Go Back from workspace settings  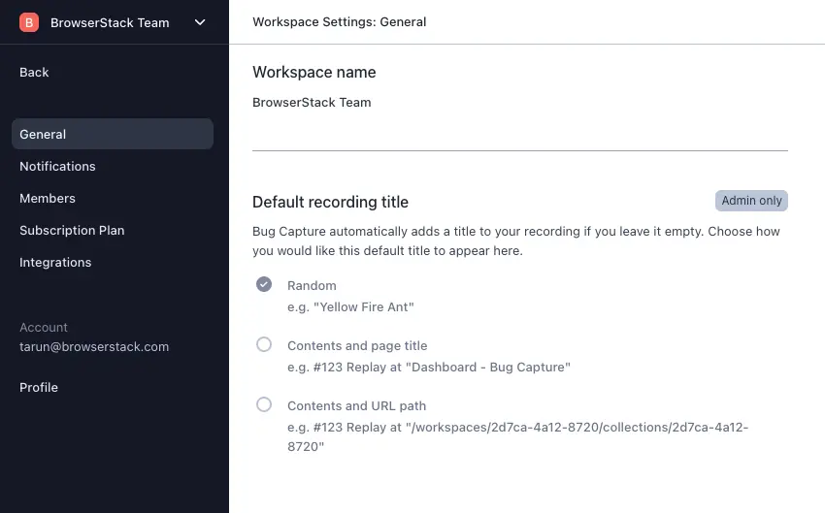point(34,72)
